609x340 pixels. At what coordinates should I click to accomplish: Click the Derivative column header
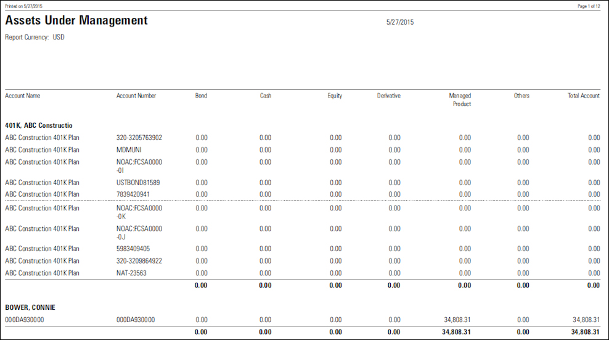point(388,96)
